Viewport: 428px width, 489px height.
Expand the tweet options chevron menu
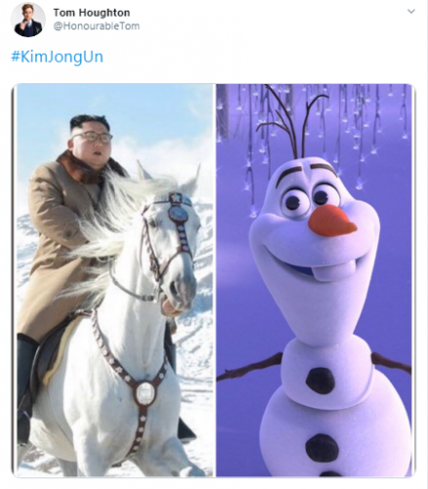(411, 11)
